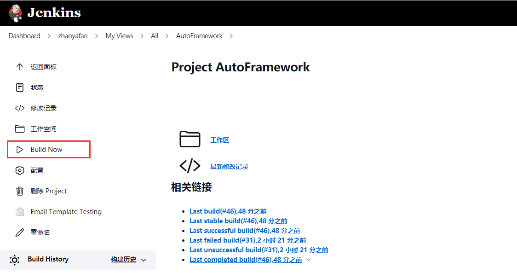Screen dimensions: 517x273
Task: Open the zhaoyafan breadcrumb link
Action: (73, 36)
